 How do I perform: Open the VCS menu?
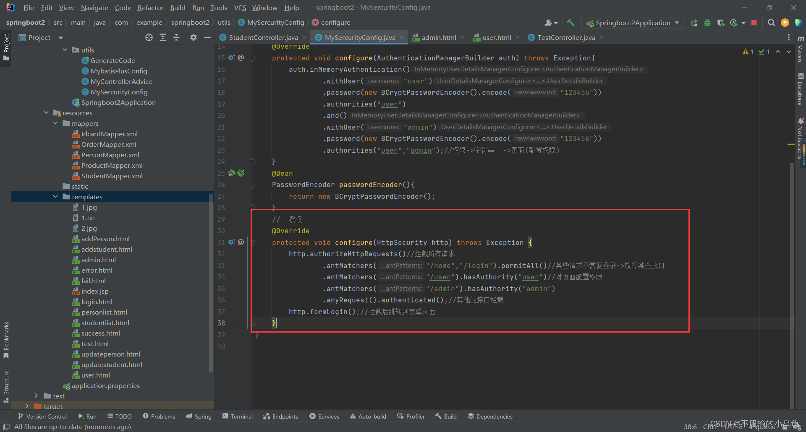click(240, 8)
